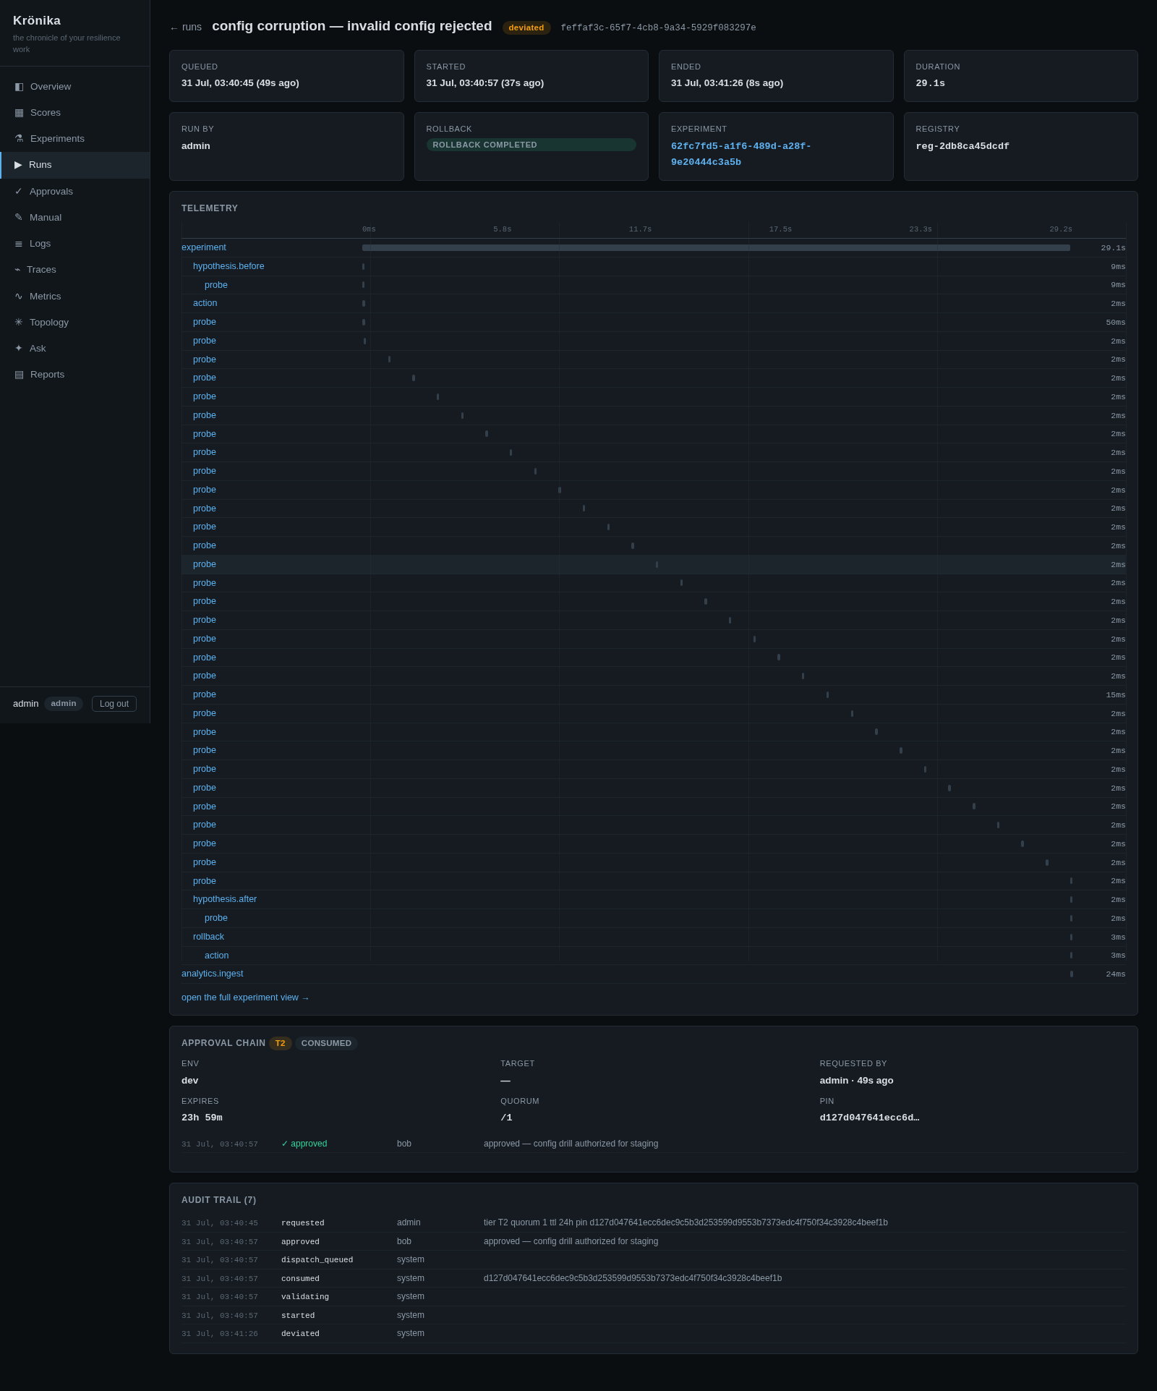
Task: Open experiment link 62fc7fd5-a1f6-489d
Action: coord(741,154)
